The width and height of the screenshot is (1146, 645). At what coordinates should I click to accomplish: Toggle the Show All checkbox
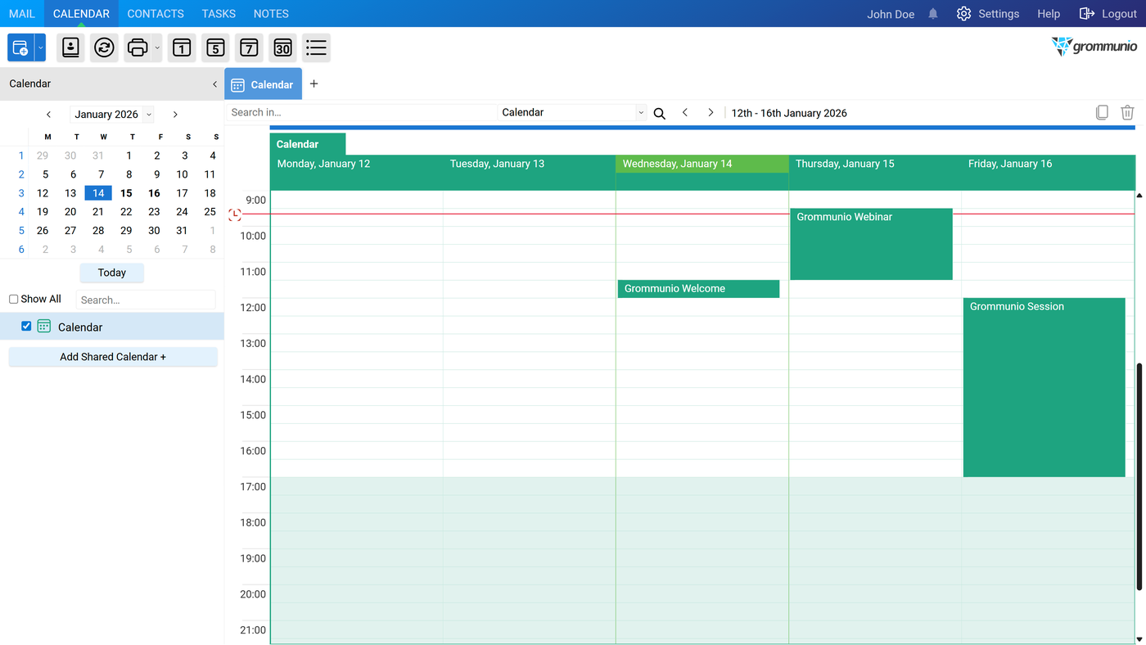[x=14, y=300]
